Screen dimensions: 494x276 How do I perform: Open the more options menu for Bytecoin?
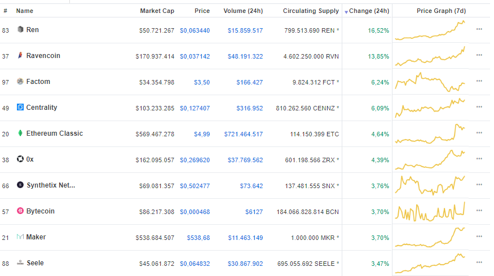(x=479, y=211)
